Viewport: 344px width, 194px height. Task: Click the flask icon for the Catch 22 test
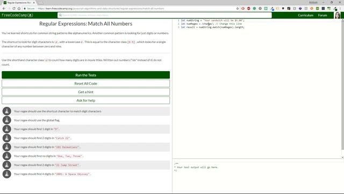[x=7, y=138]
